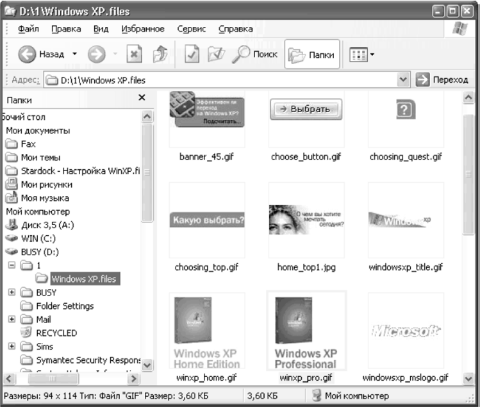
Task: Select Мои документы in folder tree
Action: (38, 131)
